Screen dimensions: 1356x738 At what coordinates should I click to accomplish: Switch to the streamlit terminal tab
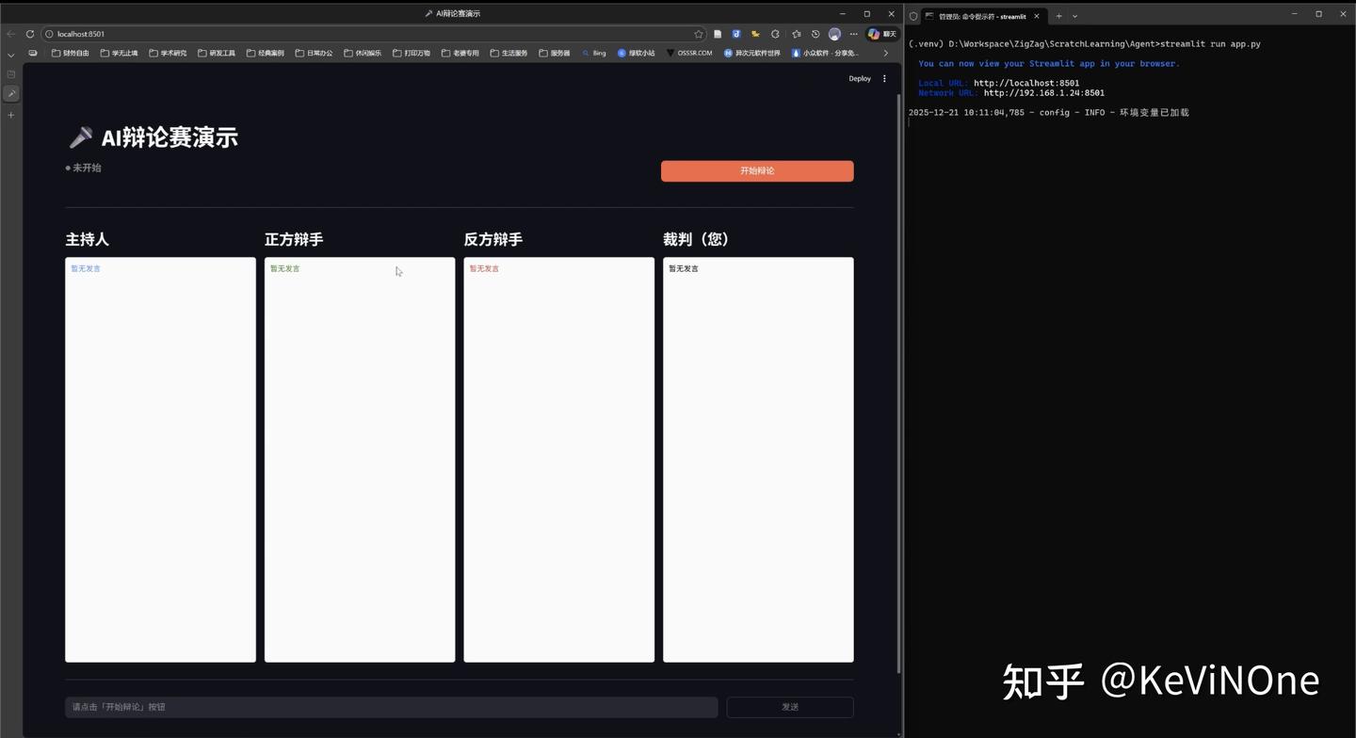click(x=984, y=16)
